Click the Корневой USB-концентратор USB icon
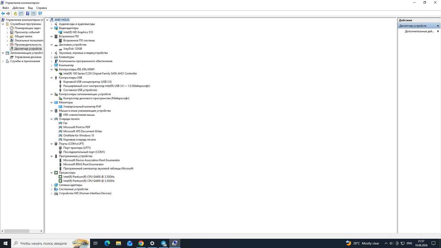441x248 pixels. [60, 82]
